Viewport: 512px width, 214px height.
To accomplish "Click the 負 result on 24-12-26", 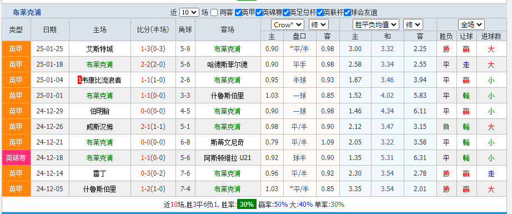I will coord(446,127).
